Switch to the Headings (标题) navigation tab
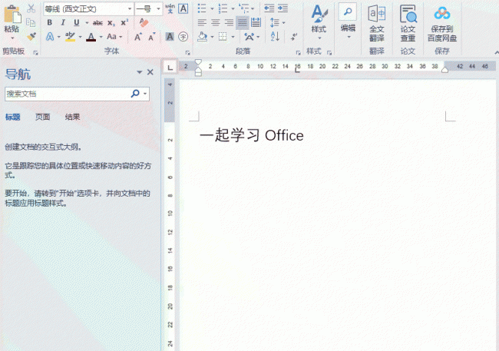The height and width of the screenshot is (351, 499). (13, 118)
